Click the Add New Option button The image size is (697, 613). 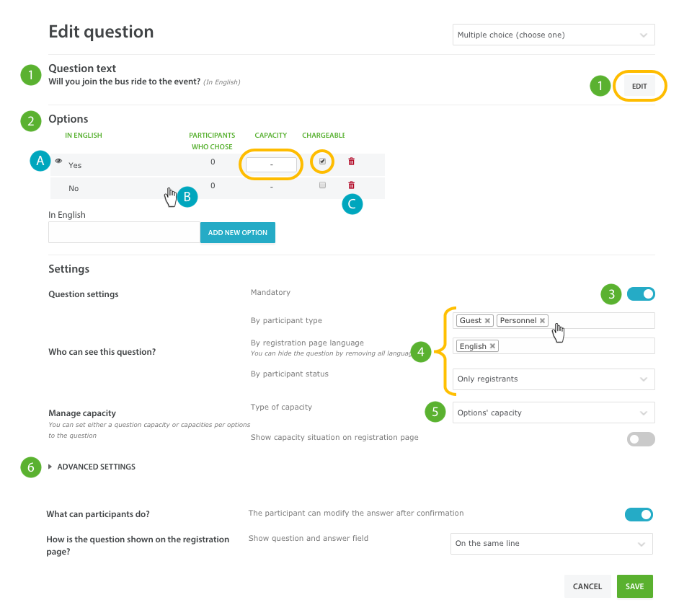point(238,233)
